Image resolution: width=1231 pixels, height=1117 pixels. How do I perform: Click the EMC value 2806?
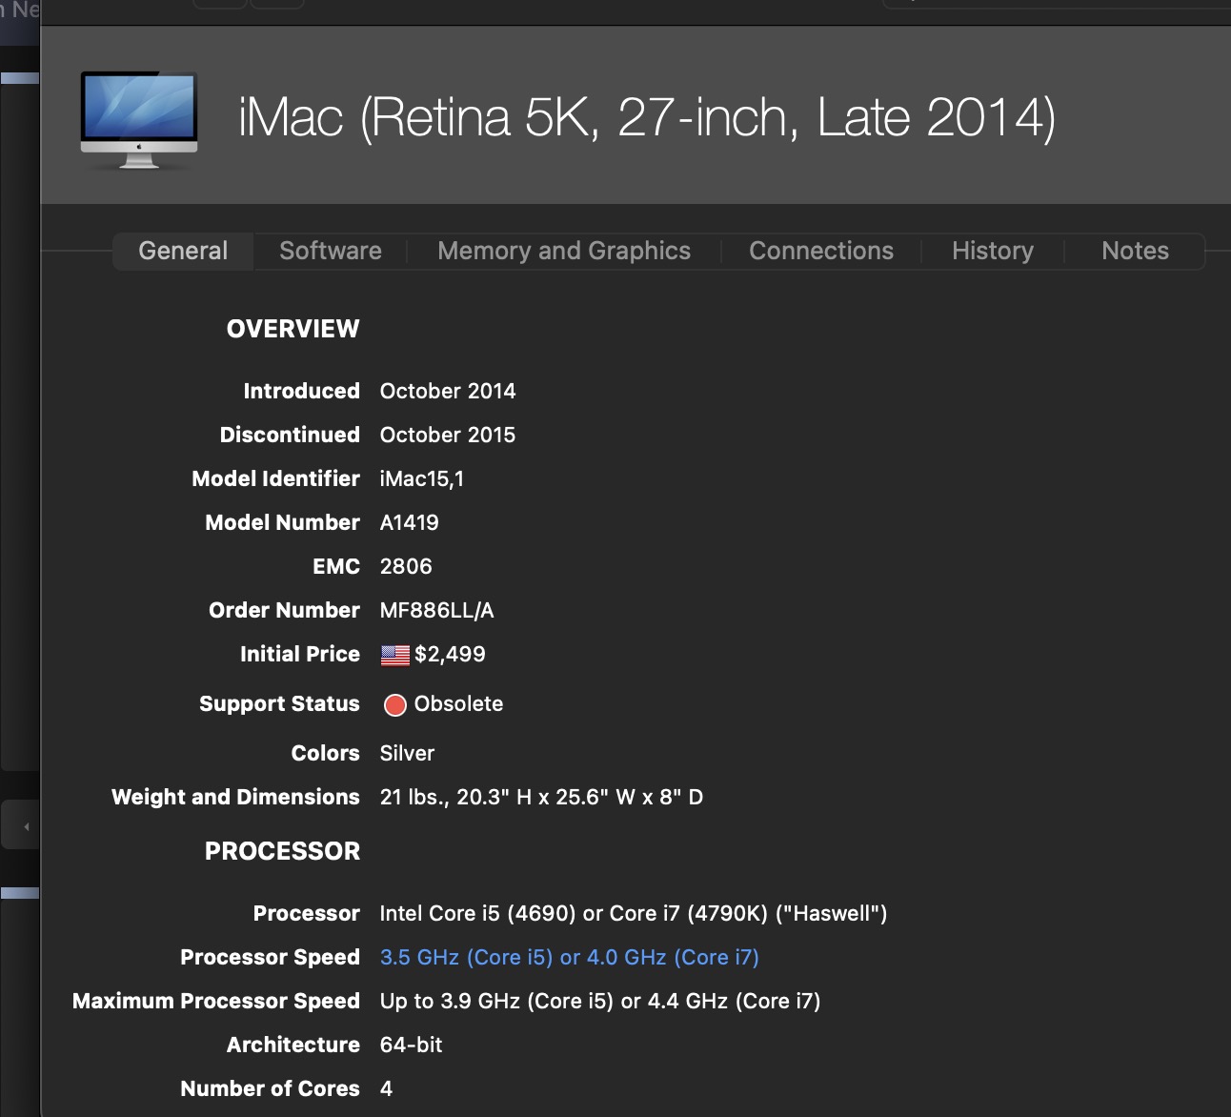coord(406,566)
